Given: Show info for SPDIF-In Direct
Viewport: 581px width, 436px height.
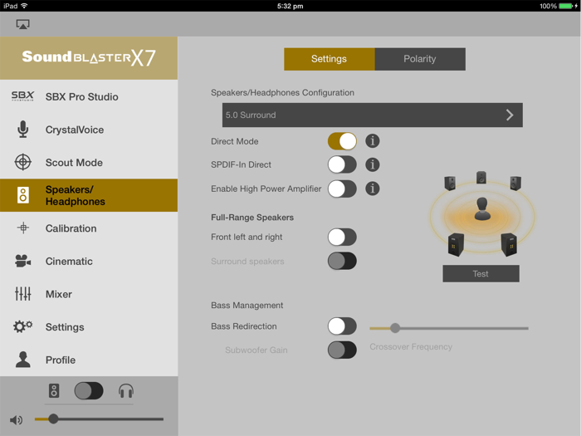Looking at the screenshot, I should [x=373, y=164].
